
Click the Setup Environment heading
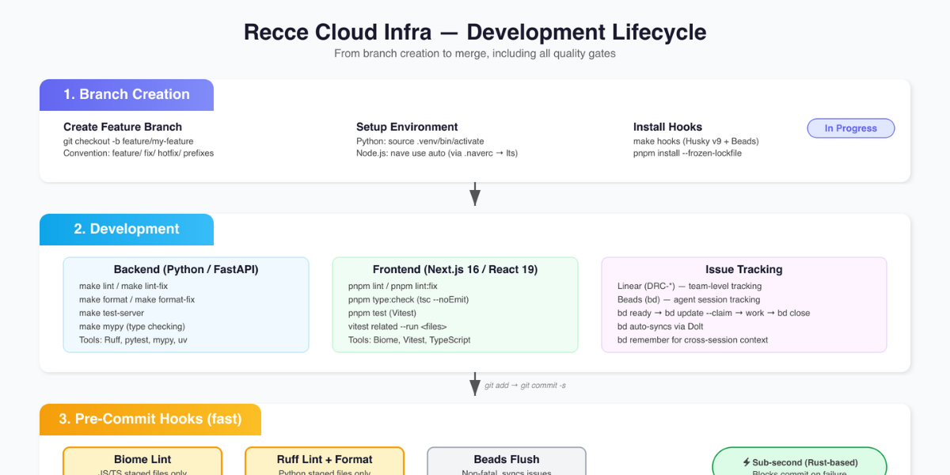407,127
